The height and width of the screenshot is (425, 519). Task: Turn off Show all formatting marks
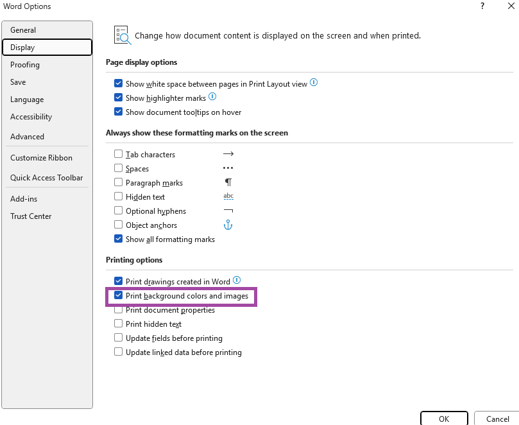[x=118, y=239]
